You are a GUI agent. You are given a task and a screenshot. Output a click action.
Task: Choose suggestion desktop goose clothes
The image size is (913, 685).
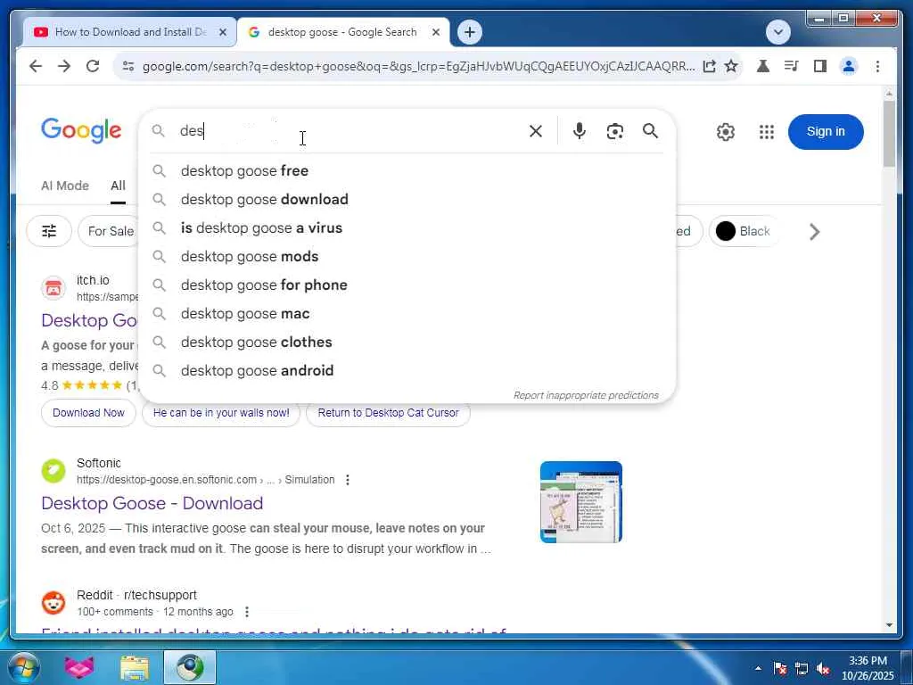point(407,342)
